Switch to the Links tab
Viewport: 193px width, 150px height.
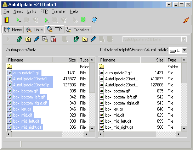click(x=34, y=30)
